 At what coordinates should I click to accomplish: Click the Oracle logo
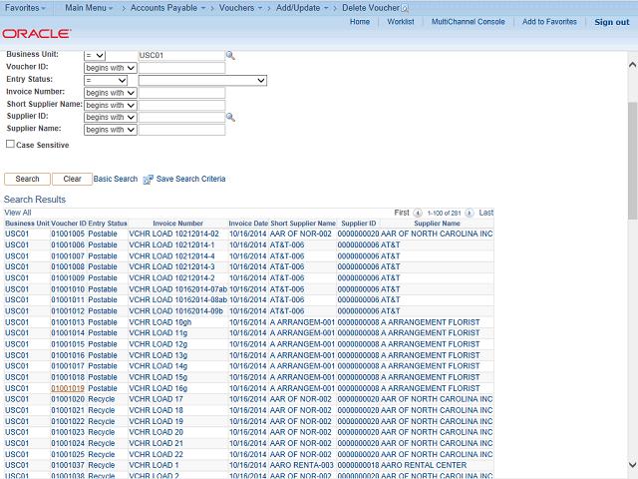pyautogui.click(x=37, y=33)
